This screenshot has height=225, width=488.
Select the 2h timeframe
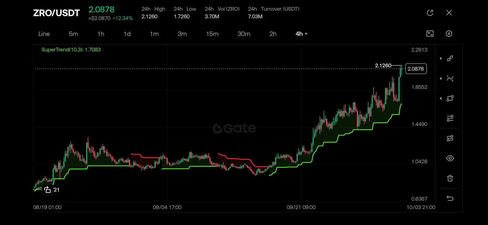(x=273, y=34)
